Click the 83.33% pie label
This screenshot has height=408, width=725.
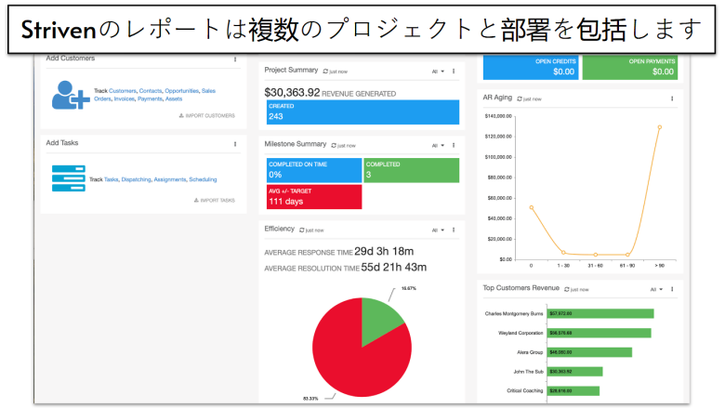click(x=310, y=399)
